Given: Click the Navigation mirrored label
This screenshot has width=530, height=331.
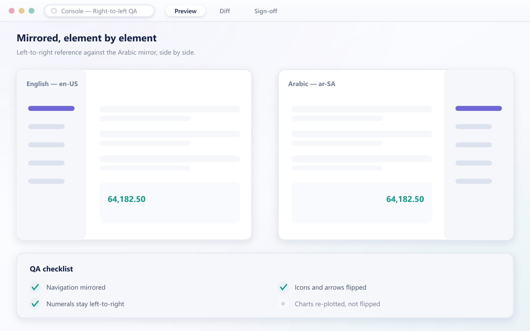Looking at the screenshot, I should [x=76, y=287].
